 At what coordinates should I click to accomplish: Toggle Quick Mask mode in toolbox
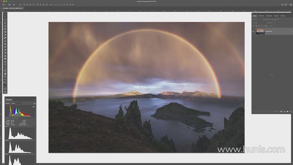[x=5, y=89]
